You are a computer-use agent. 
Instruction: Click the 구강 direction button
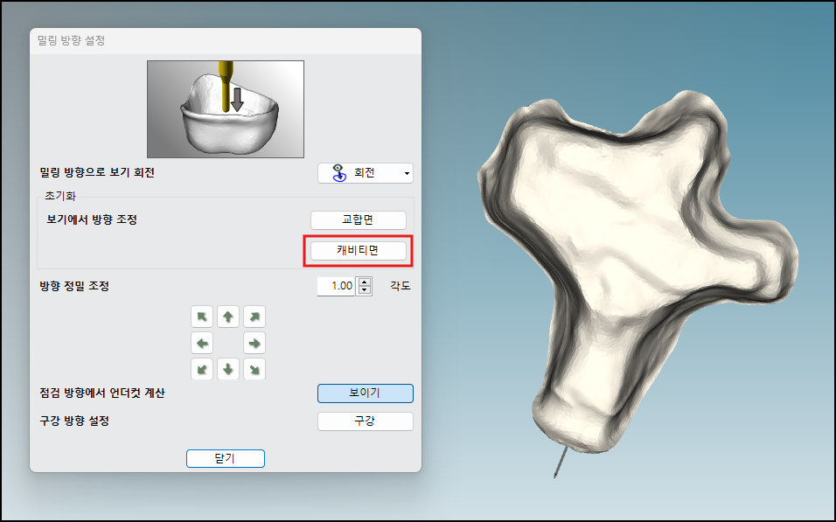[x=365, y=421]
